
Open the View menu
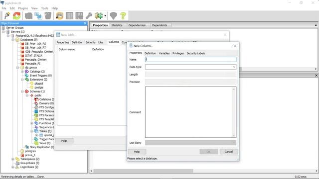[x=34, y=8]
